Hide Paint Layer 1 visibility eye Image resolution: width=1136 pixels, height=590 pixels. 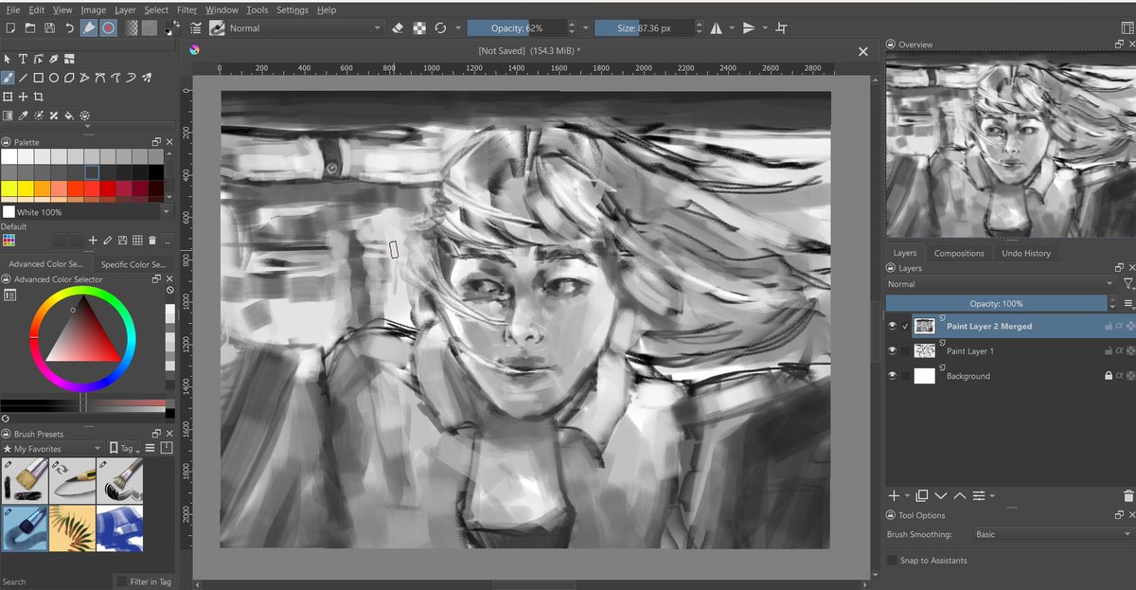coord(893,350)
